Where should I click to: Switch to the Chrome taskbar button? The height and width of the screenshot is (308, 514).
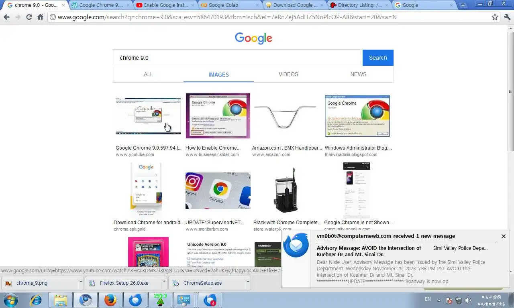pos(85,300)
